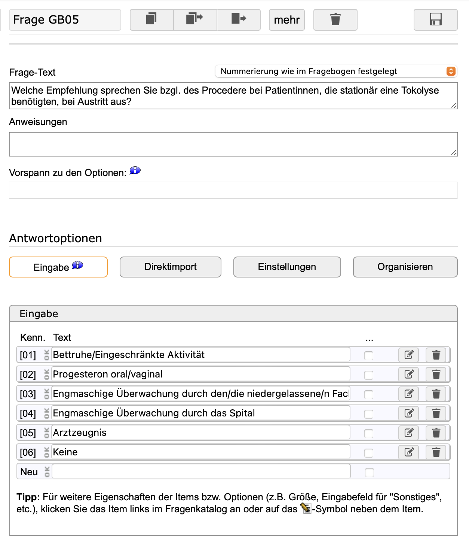Toggle checkbox in the Neu row
Screen dimensions: 469x546
pos(369,472)
